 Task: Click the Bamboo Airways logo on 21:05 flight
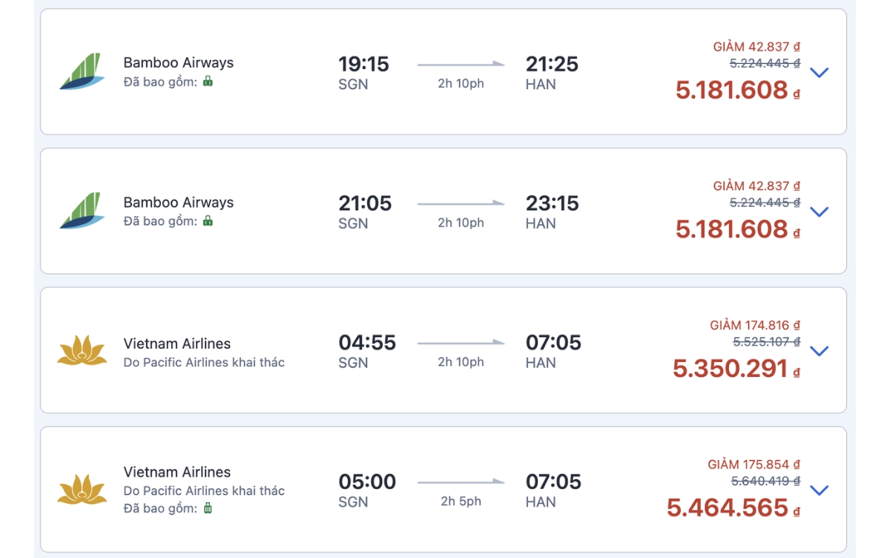(x=82, y=211)
